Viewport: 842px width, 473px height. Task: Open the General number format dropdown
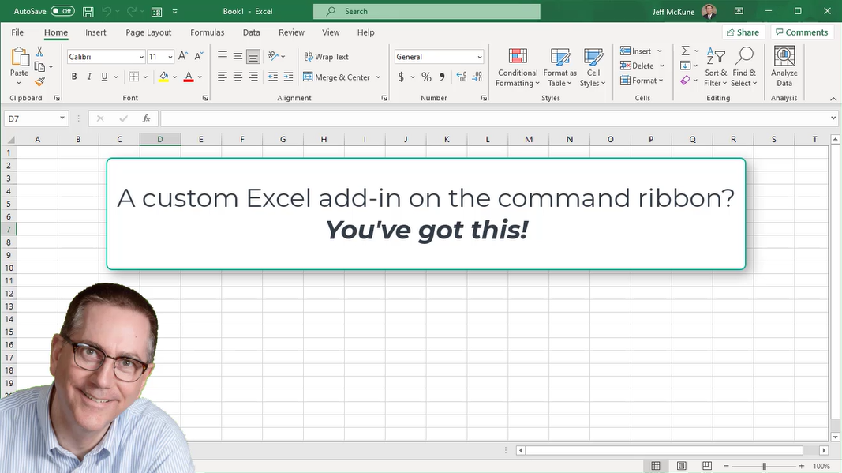tap(479, 57)
